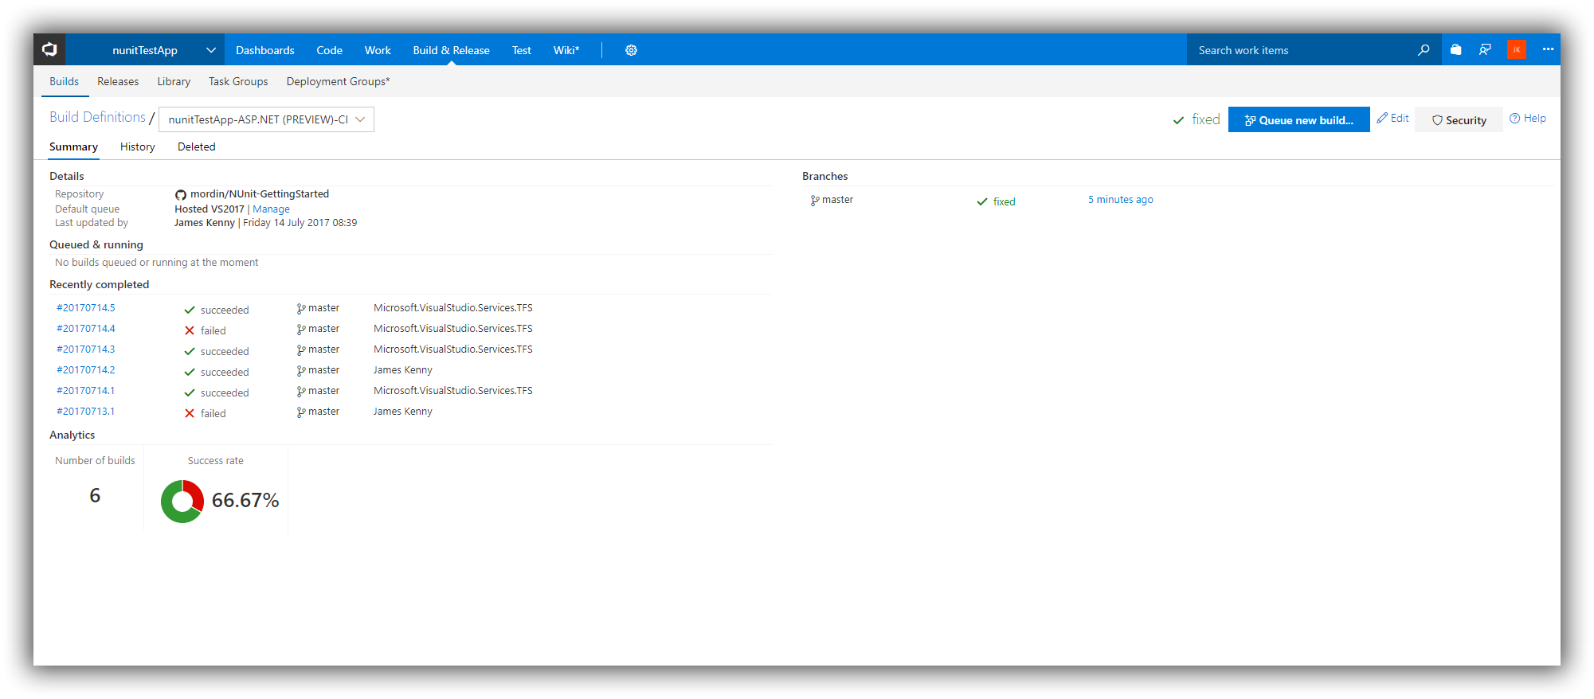
Task: Switch to the Task Groups sub-tab
Action: tap(238, 81)
